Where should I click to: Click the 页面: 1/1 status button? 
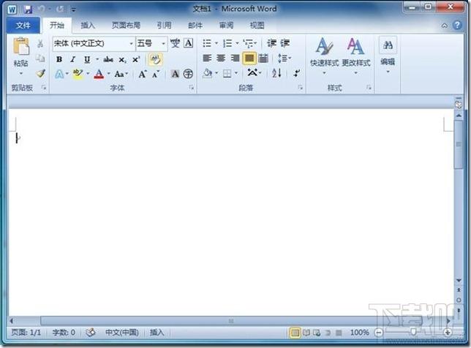(x=26, y=333)
